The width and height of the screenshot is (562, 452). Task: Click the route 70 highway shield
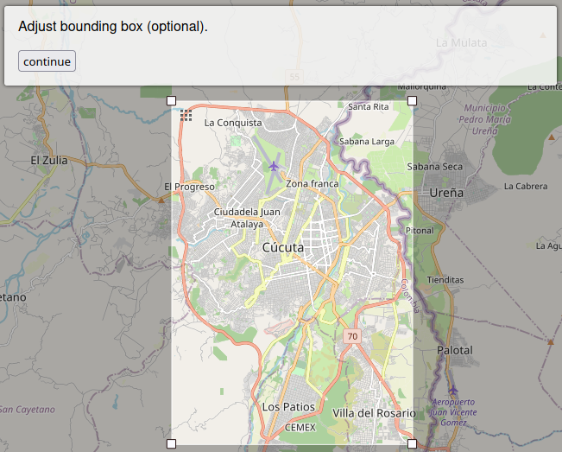tap(351, 335)
